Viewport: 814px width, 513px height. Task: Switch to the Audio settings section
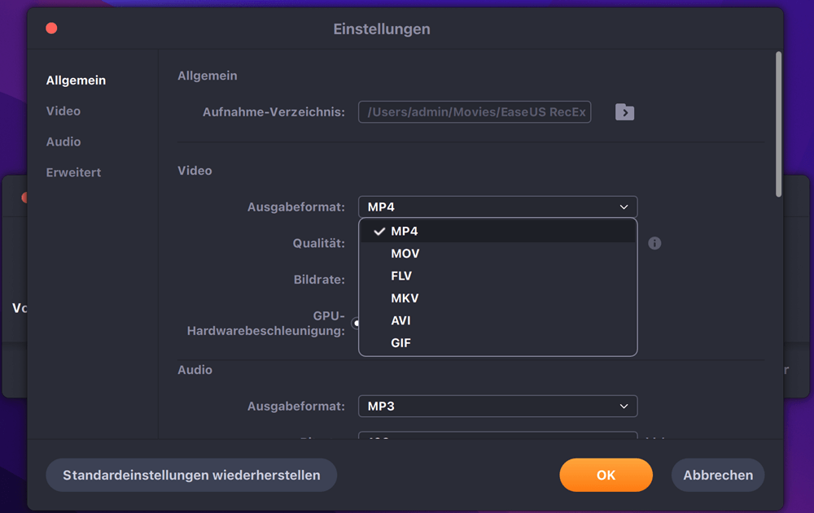[63, 141]
